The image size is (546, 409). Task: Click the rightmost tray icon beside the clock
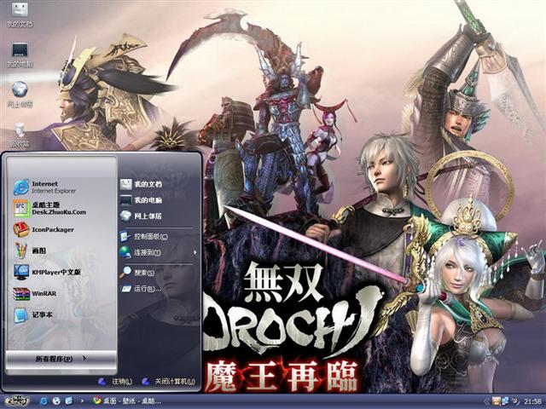tap(515, 401)
